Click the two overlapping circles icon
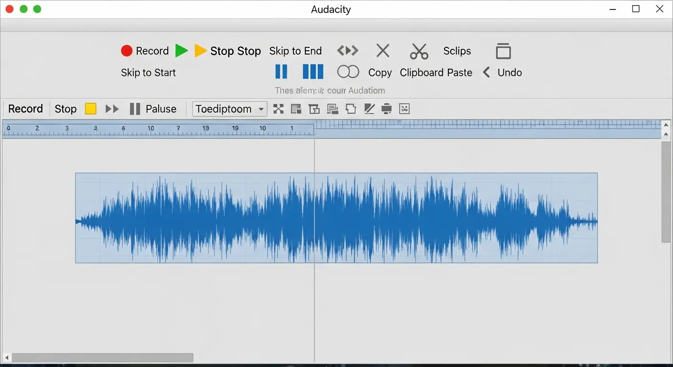673x367 pixels. point(348,72)
